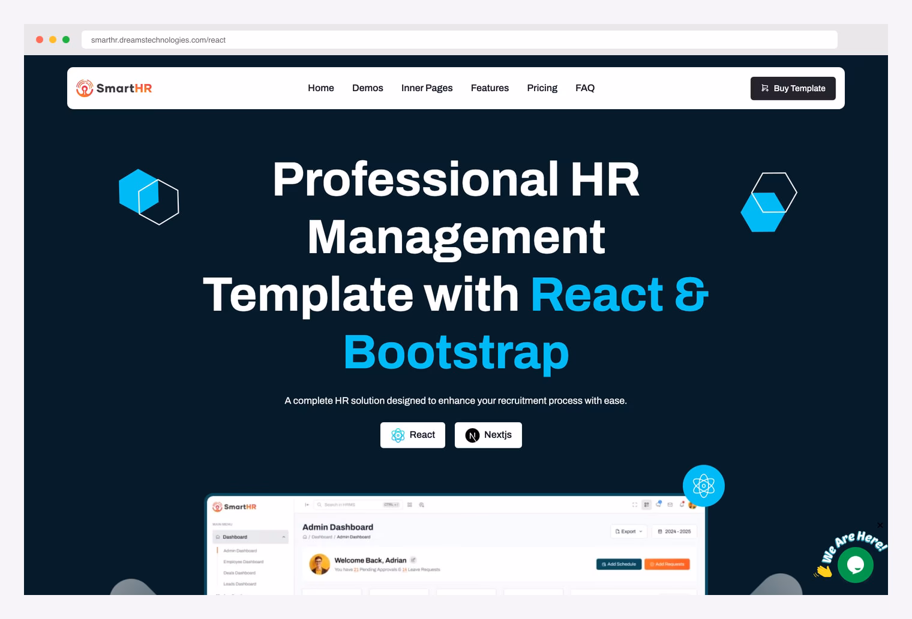Click the chat icon in dashboard preview header

(x=658, y=504)
